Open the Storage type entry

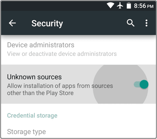78,132
